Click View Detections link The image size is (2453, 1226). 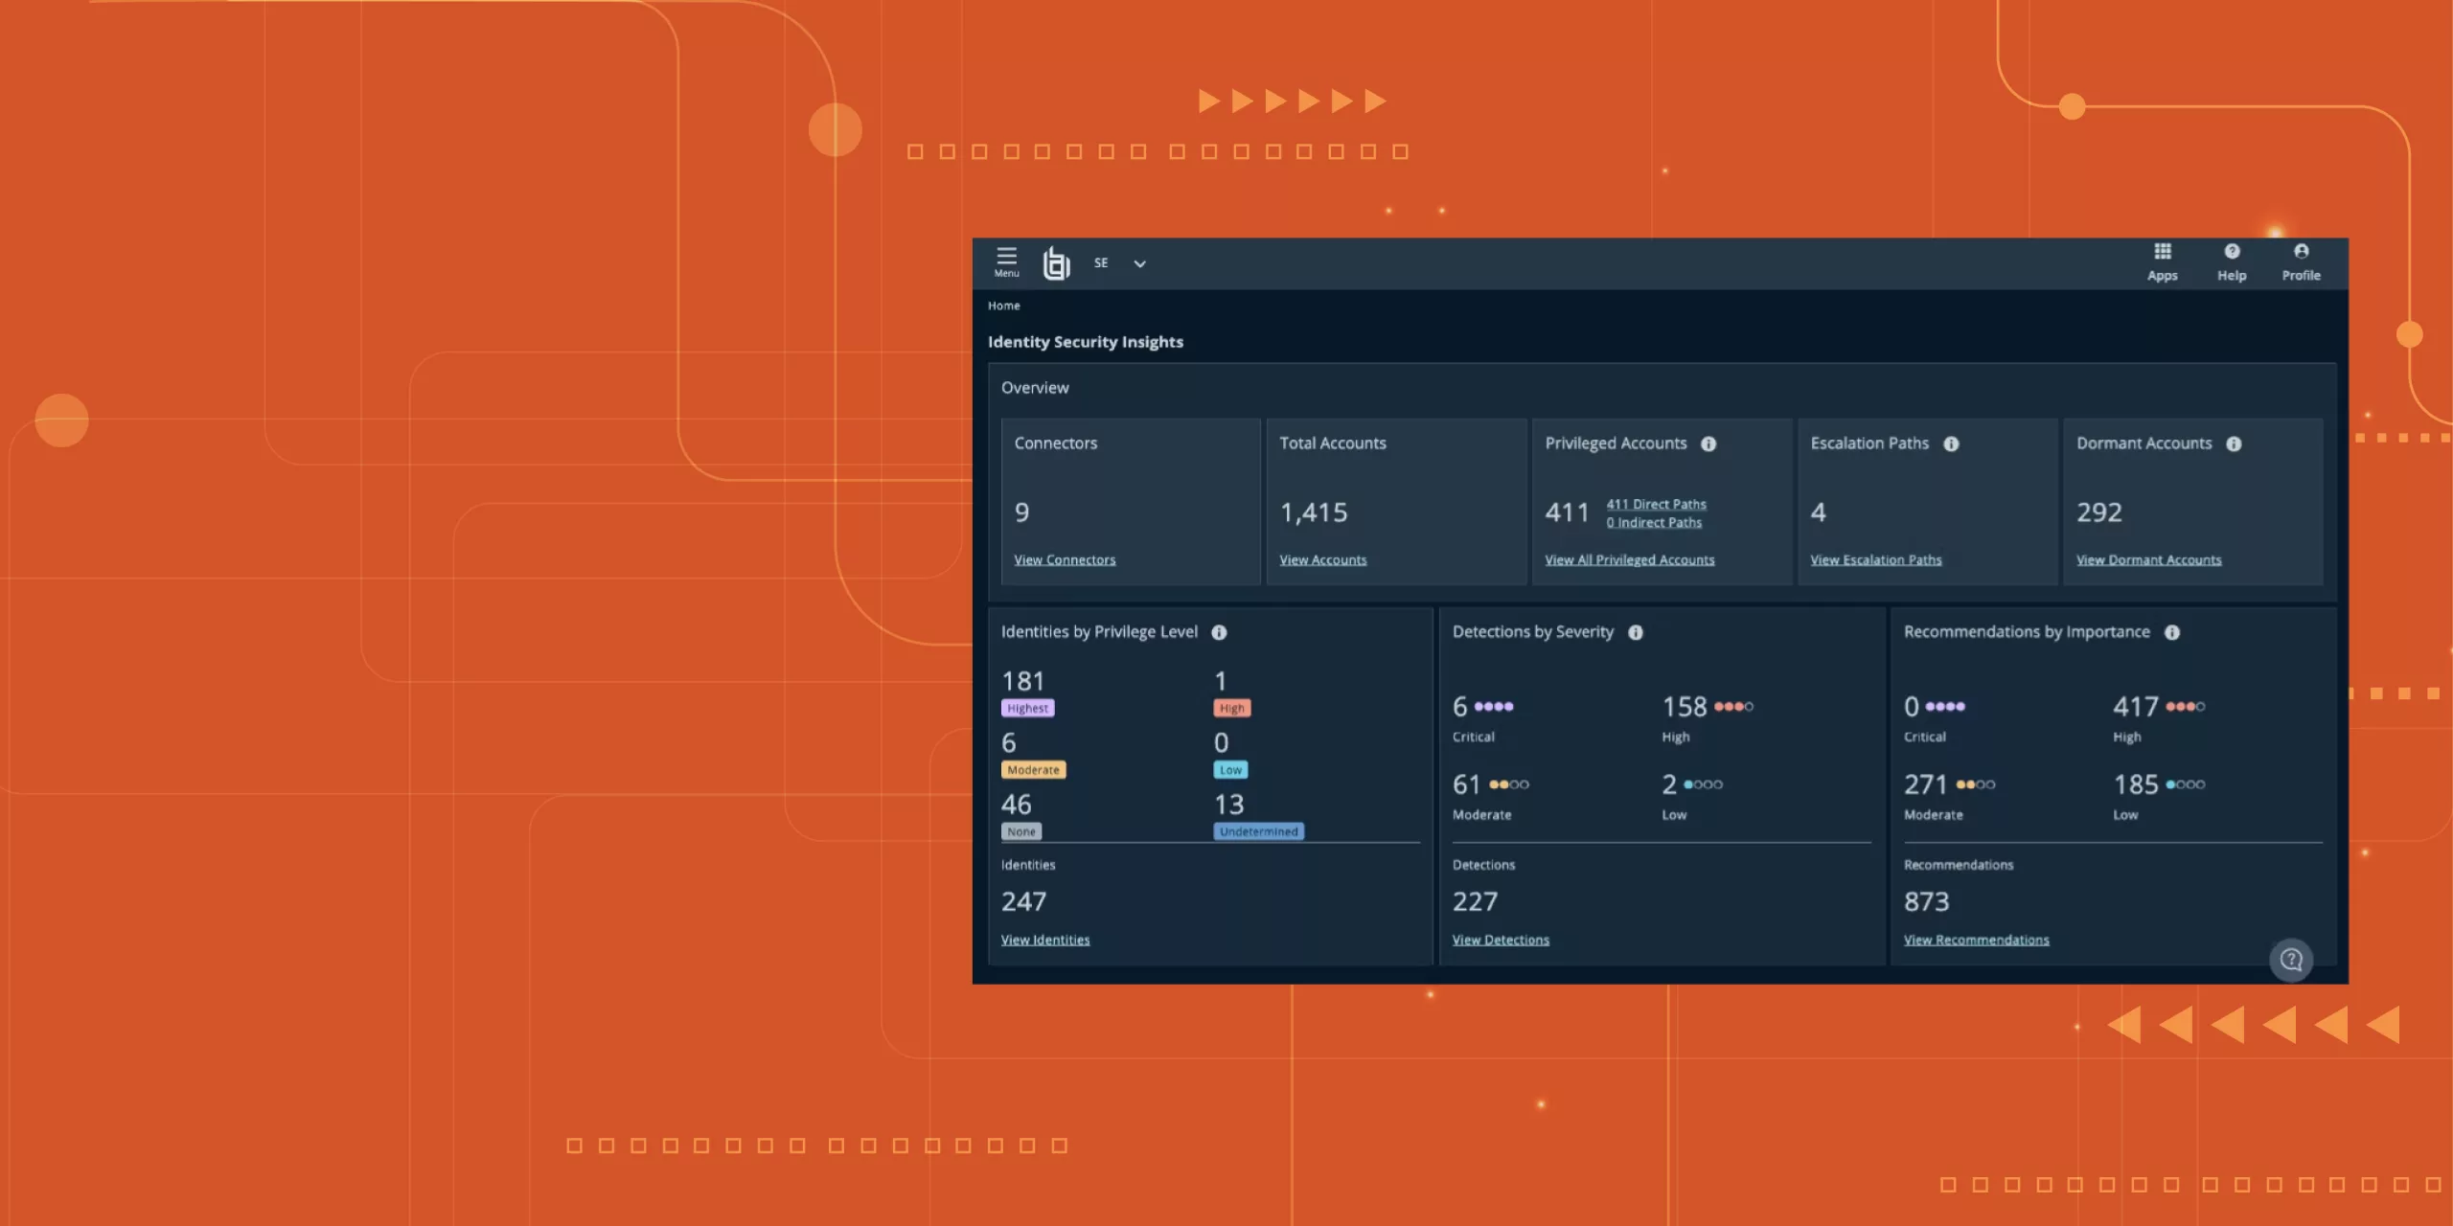1500,940
